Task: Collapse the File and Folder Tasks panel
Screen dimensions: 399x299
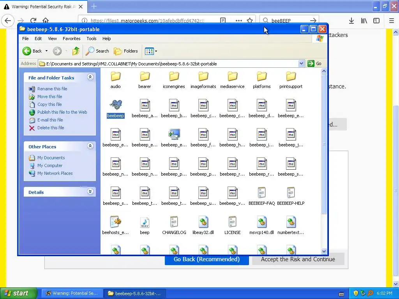Action: click(x=90, y=77)
